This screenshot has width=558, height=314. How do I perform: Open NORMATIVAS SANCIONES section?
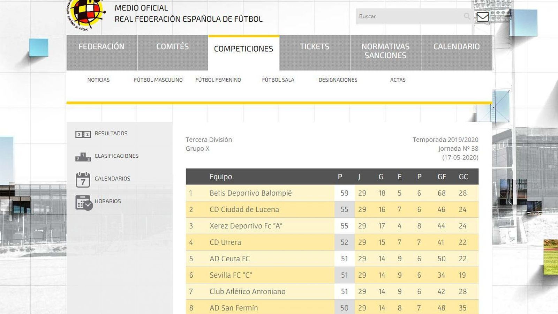(385, 51)
